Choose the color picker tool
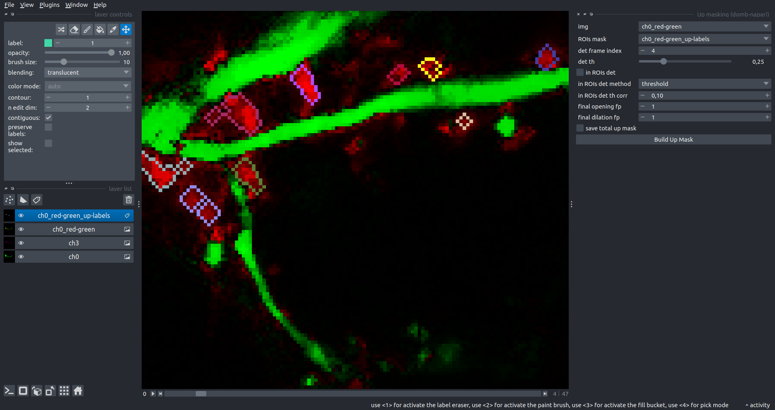 (113, 29)
